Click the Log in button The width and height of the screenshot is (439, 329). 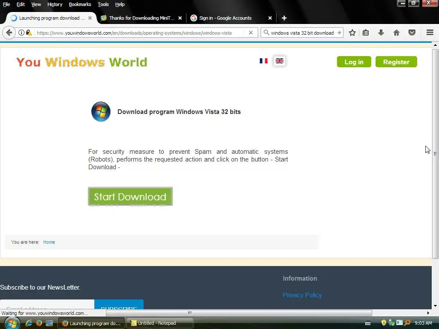point(354,62)
